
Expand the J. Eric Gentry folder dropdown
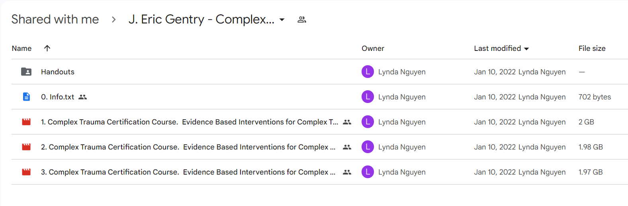coord(282,19)
